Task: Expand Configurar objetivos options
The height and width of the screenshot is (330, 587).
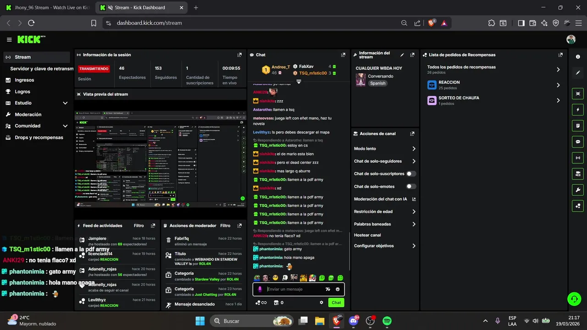Action: coord(414,246)
